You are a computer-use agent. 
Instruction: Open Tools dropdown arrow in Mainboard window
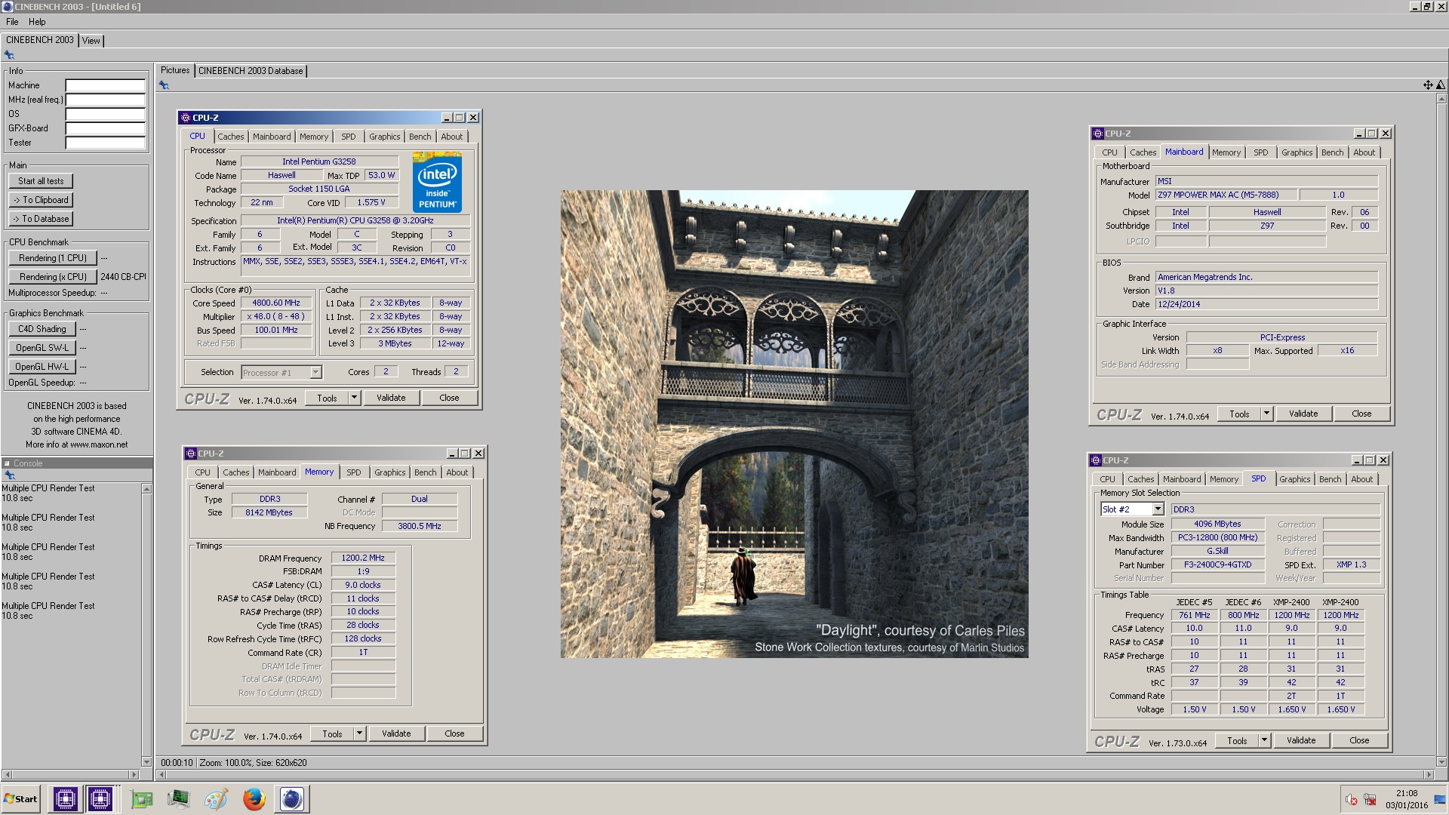[x=1266, y=414]
